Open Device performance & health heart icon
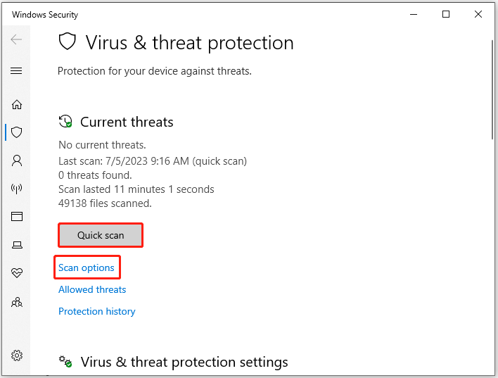Image resolution: width=498 pixels, height=378 pixels. pyautogui.click(x=17, y=273)
